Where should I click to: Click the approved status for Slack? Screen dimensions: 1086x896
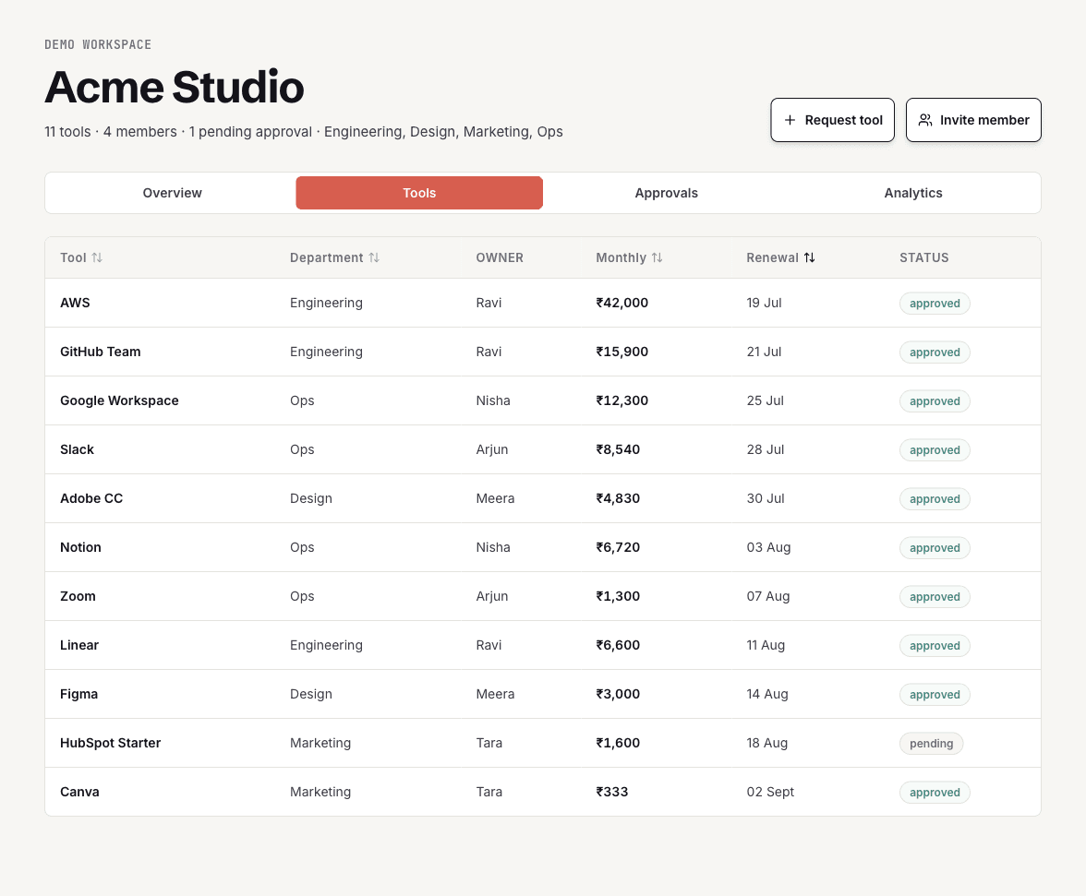click(x=935, y=449)
